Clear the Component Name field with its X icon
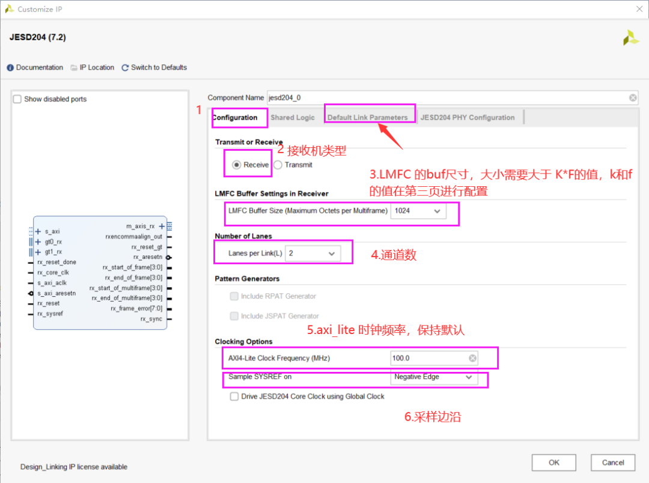The width and height of the screenshot is (649, 483). (x=633, y=98)
